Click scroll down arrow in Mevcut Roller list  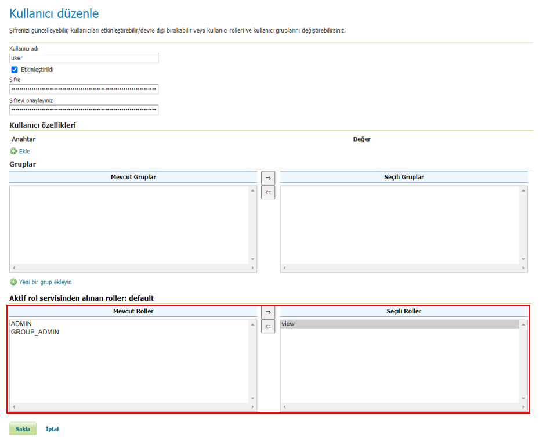[x=252, y=399]
